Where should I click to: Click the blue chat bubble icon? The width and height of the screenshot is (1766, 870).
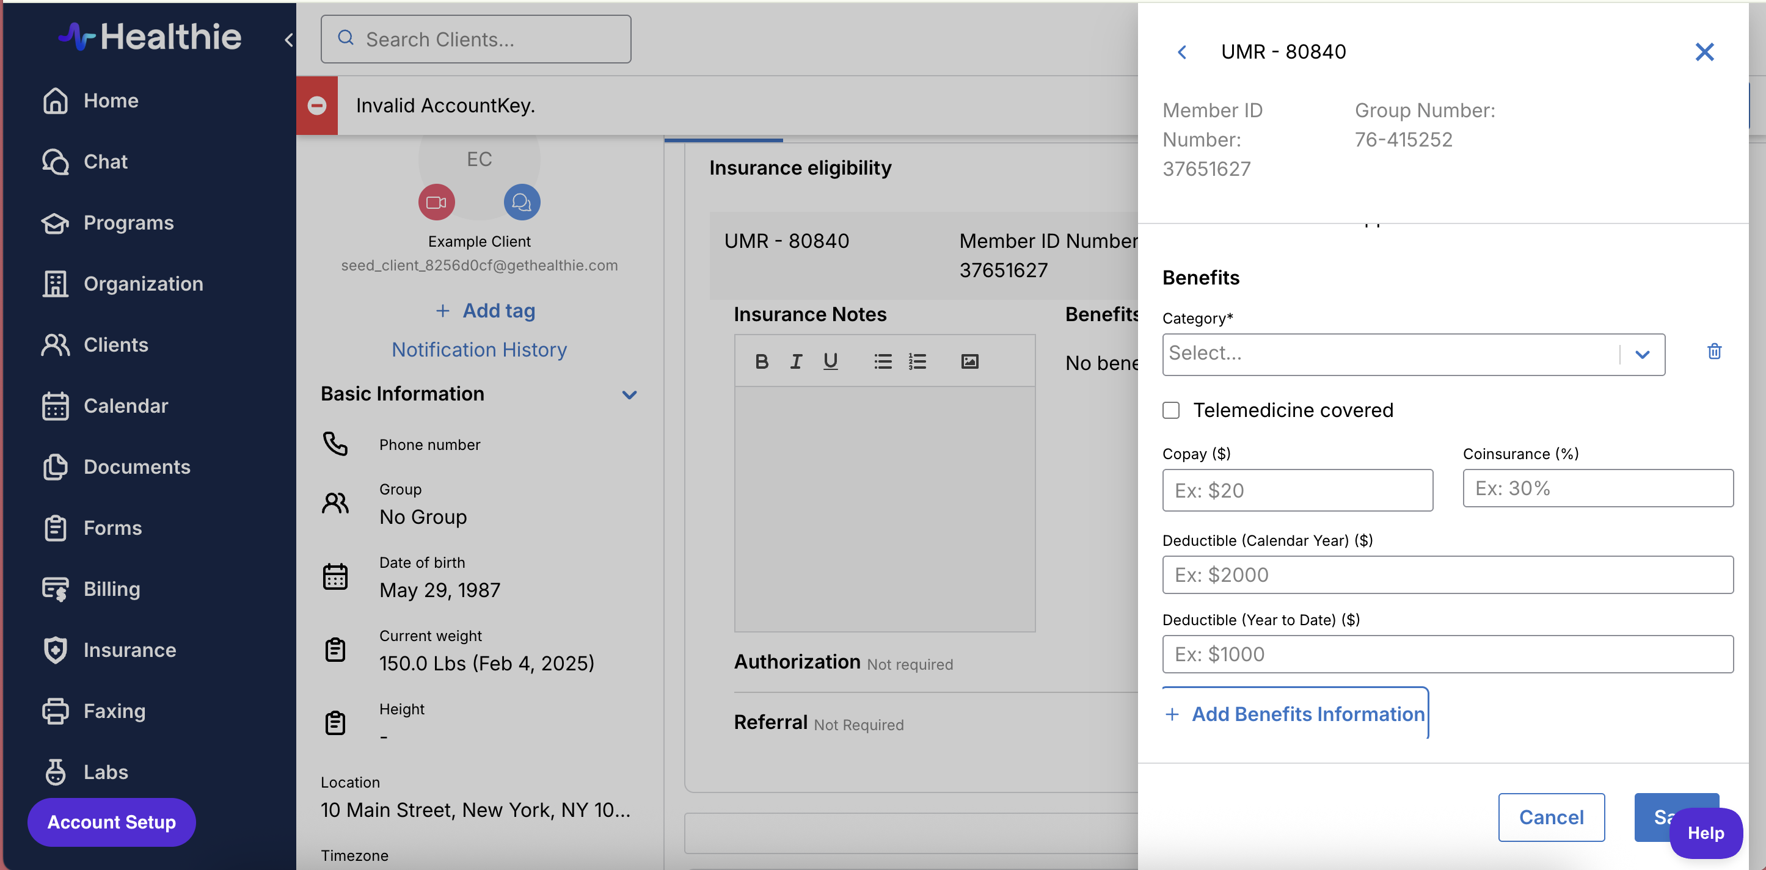tap(522, 202)
